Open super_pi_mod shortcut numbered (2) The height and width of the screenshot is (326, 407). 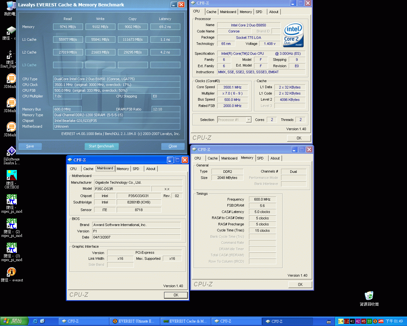point(12,228)
